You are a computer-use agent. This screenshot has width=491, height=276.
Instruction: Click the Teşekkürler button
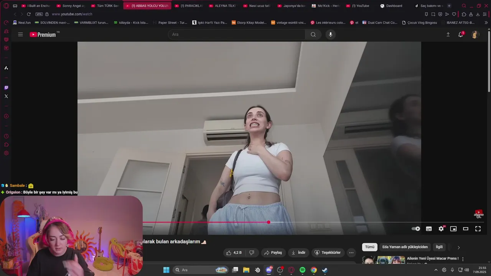[x=328, y=253]
